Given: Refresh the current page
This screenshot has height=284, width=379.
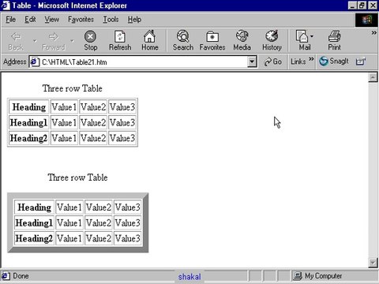Looking at the screenshot, I should (120, 41).
